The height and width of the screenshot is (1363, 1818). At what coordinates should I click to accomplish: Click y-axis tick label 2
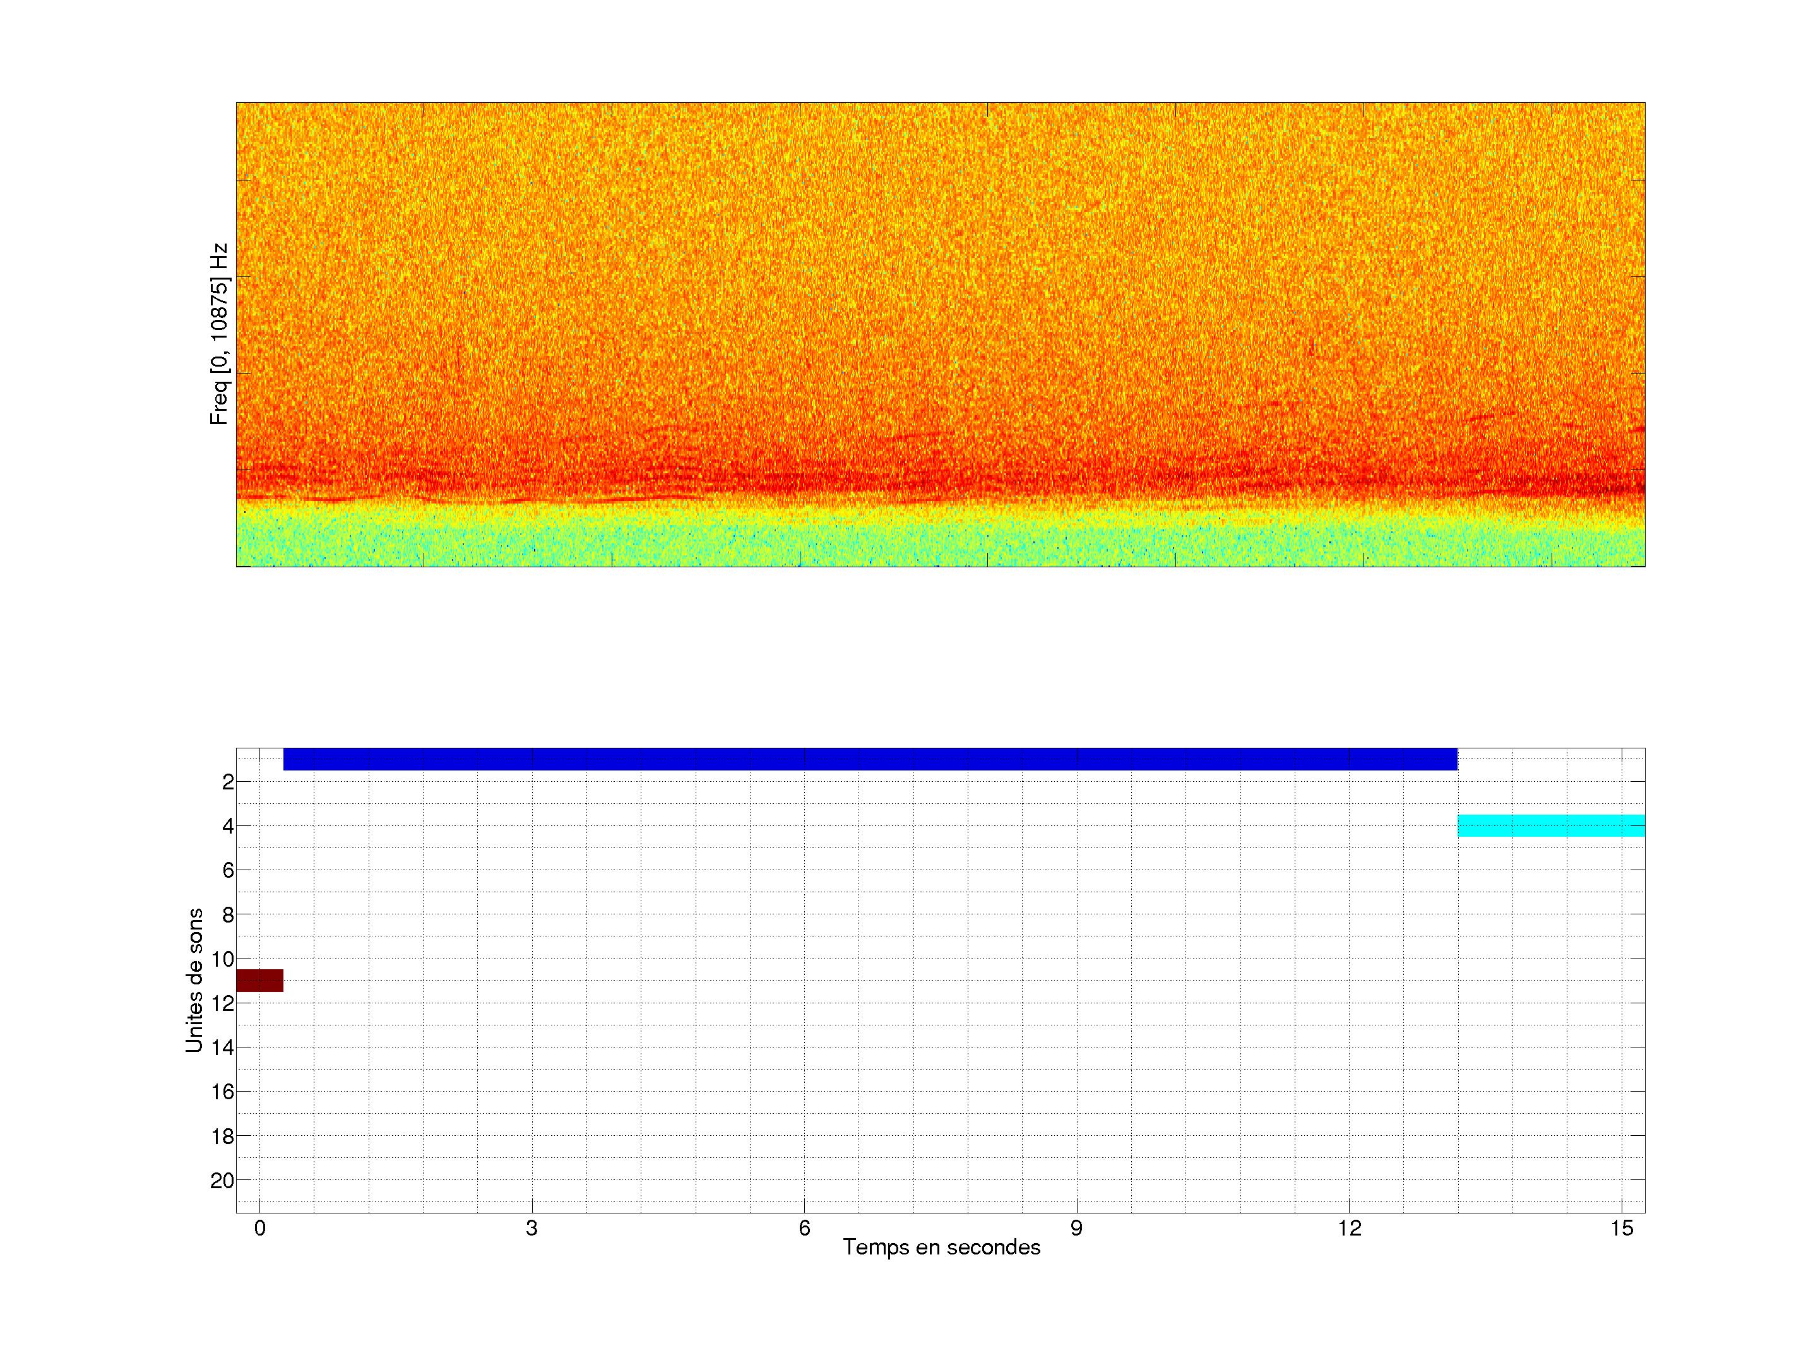tap(228, 782)
